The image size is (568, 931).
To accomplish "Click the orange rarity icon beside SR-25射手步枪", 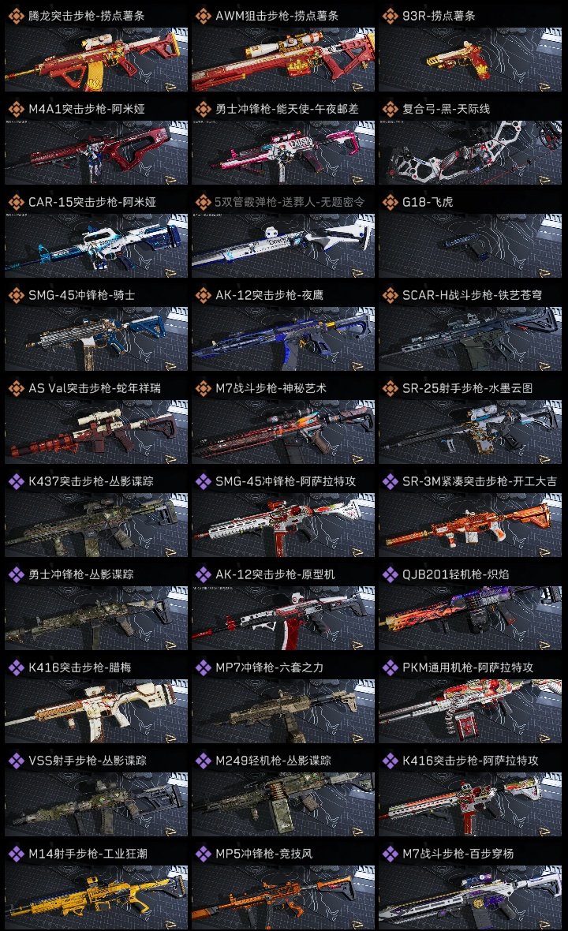I will point(390,387).
